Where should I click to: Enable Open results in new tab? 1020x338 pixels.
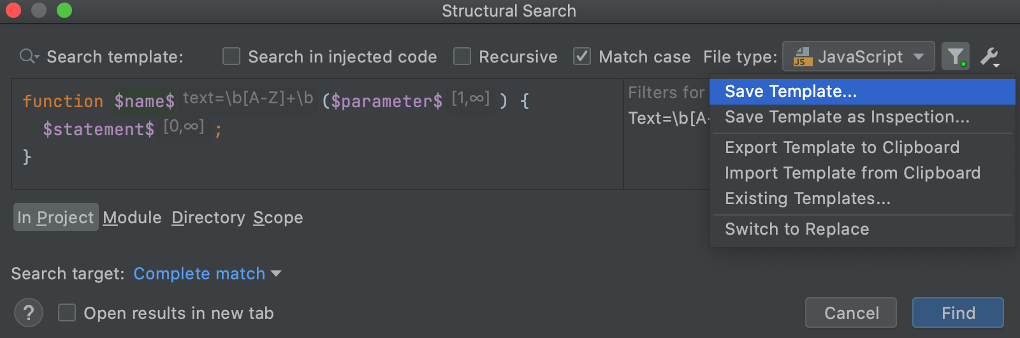67,313
